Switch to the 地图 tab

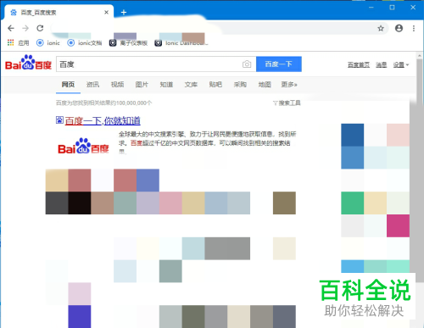point(265,85)
